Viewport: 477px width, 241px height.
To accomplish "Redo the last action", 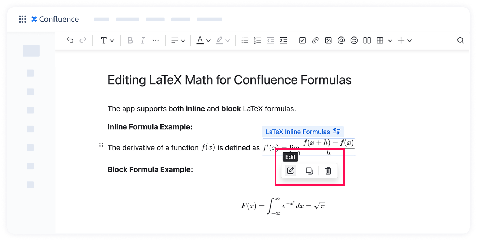I will pos(83,40).
